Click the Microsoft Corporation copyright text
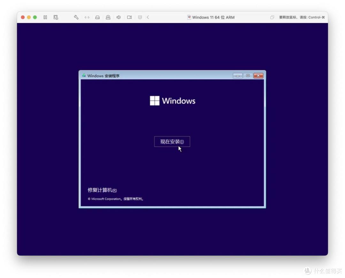Image resolution: width=345 pixels, height=278 pixels. point(116,199)
